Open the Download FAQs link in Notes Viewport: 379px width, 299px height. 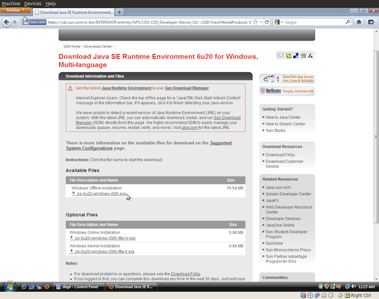(x=186, y=274)
